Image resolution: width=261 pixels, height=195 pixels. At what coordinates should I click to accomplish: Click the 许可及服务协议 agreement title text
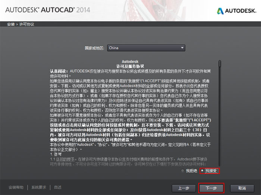[x=130, y=66]
